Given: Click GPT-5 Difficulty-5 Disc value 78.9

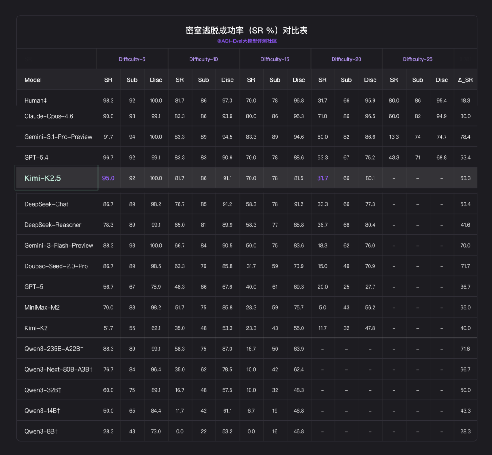Looking at the screenshot, I should [156, 287].
